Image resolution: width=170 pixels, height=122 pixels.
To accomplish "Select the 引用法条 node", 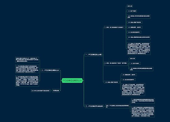I will coord(56,90).
